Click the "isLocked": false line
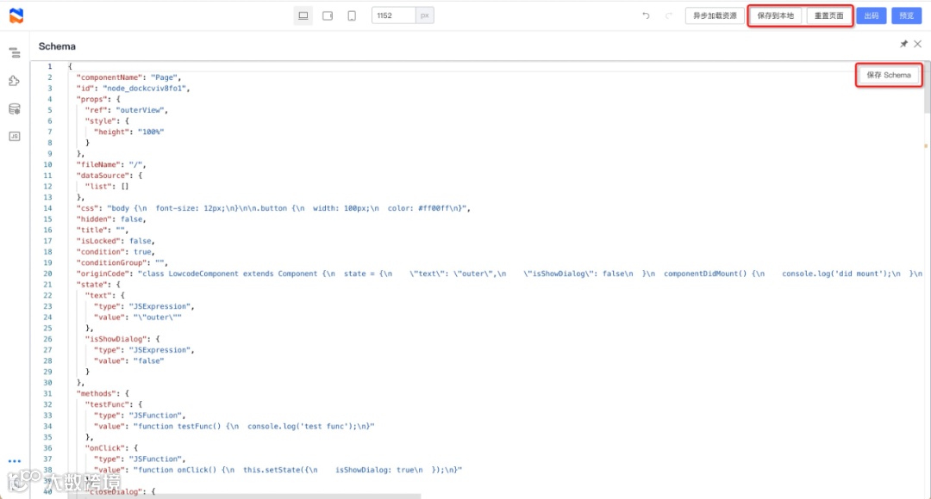Screen dimensions: 931x499 point(116,241)
